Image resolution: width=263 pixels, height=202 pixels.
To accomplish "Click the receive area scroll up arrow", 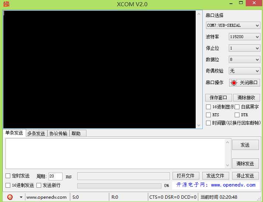I will pyautogui.click(x=199, y=14).
